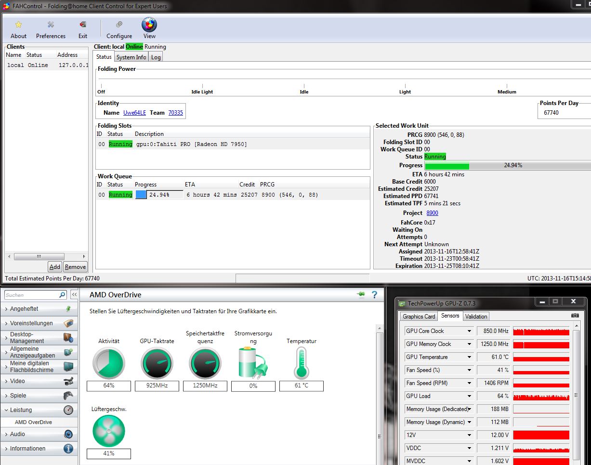591x465 pixels.
Task: Open About in FAHControl toolbar
Action: pyautogui.click(x=18, y=30)
